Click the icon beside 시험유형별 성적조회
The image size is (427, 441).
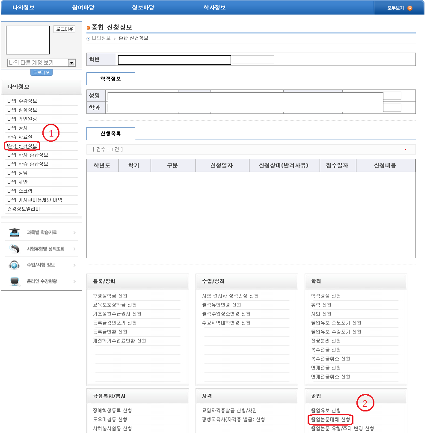[15, 249]
